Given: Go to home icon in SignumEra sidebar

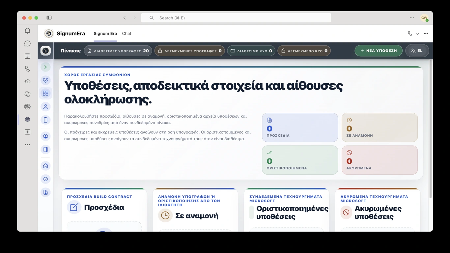Looking at the screenshot, I should [x=45, y=166].
